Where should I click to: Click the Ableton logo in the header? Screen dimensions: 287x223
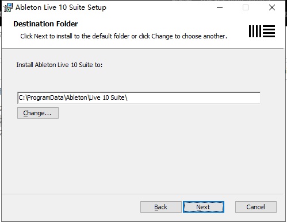coord(262,31)
